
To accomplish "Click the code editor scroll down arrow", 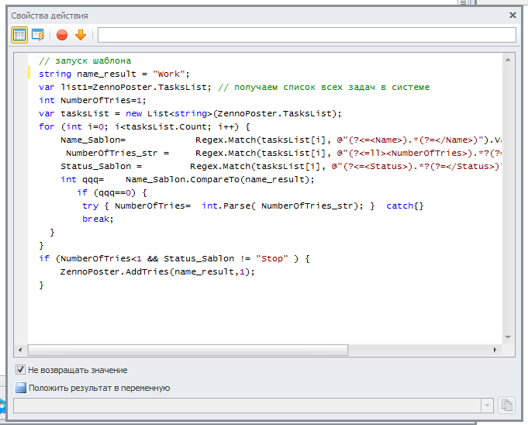I will click(x=508, y=337).
